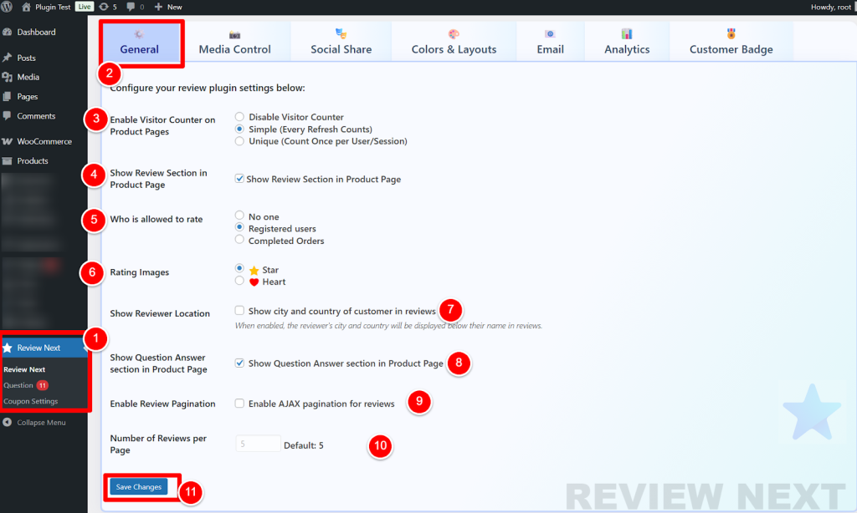Click the Save Changes button
857x513 pixels.
139,487
